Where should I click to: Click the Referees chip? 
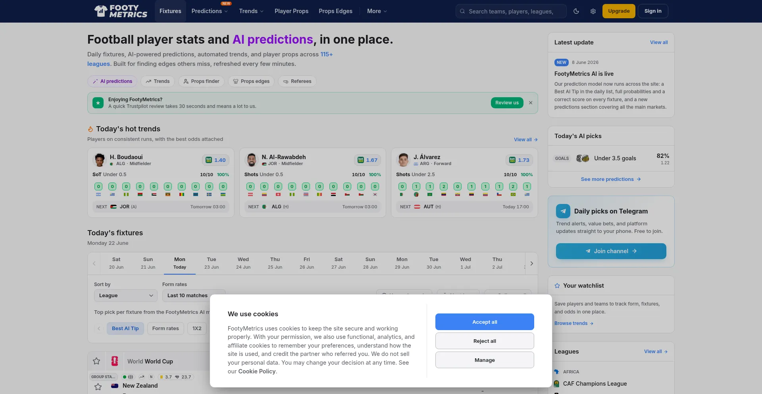297,81
